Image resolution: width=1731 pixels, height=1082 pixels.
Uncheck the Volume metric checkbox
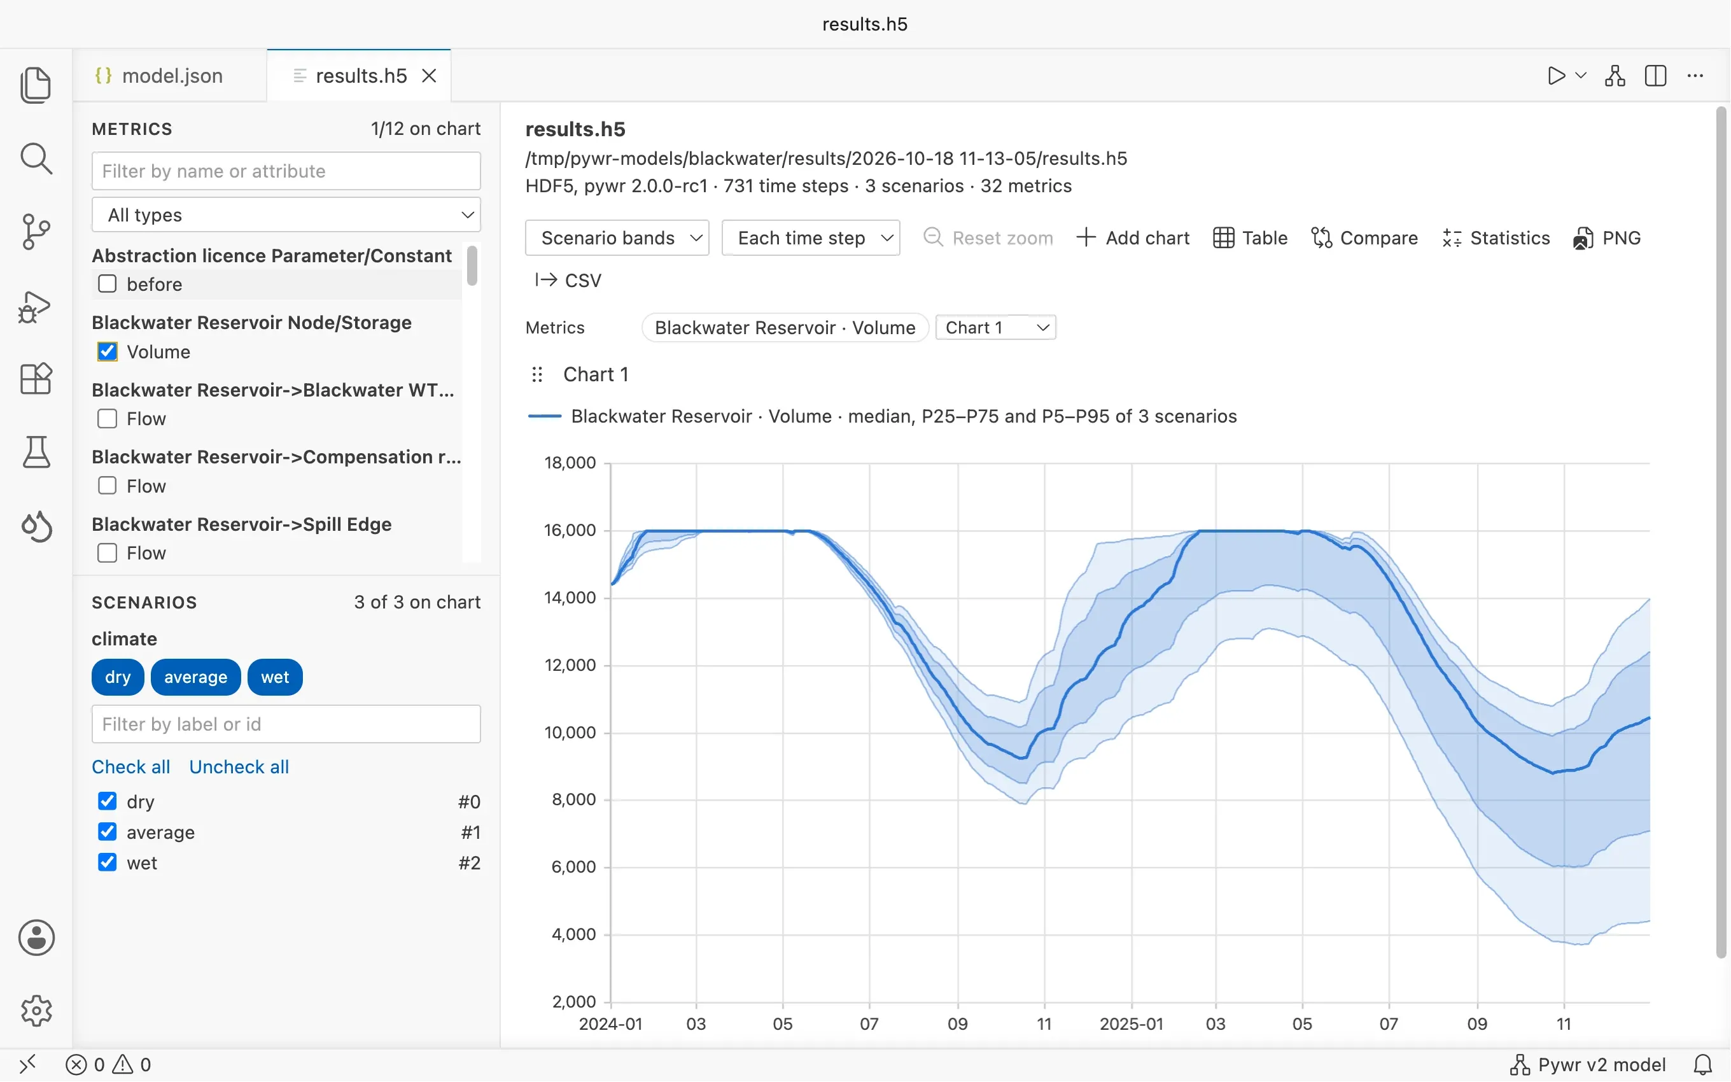(x=108, y=351)
